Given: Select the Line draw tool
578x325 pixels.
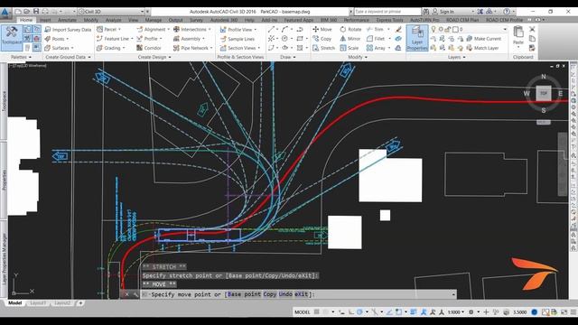Looking at the screenshot, I should coord(271,29).
